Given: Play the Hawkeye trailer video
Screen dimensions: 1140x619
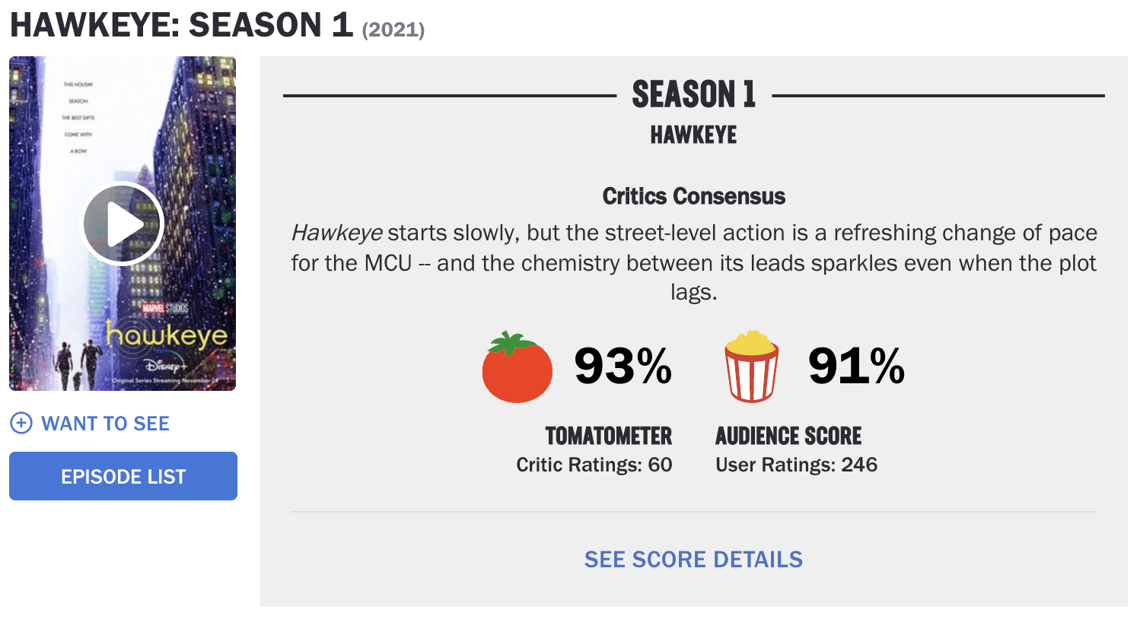Looking at the screenshot, I should (x=123, y=224).
